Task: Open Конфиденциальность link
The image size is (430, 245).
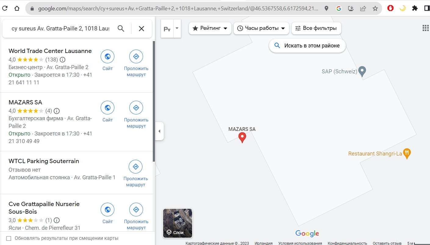Action: coord(347,243)
